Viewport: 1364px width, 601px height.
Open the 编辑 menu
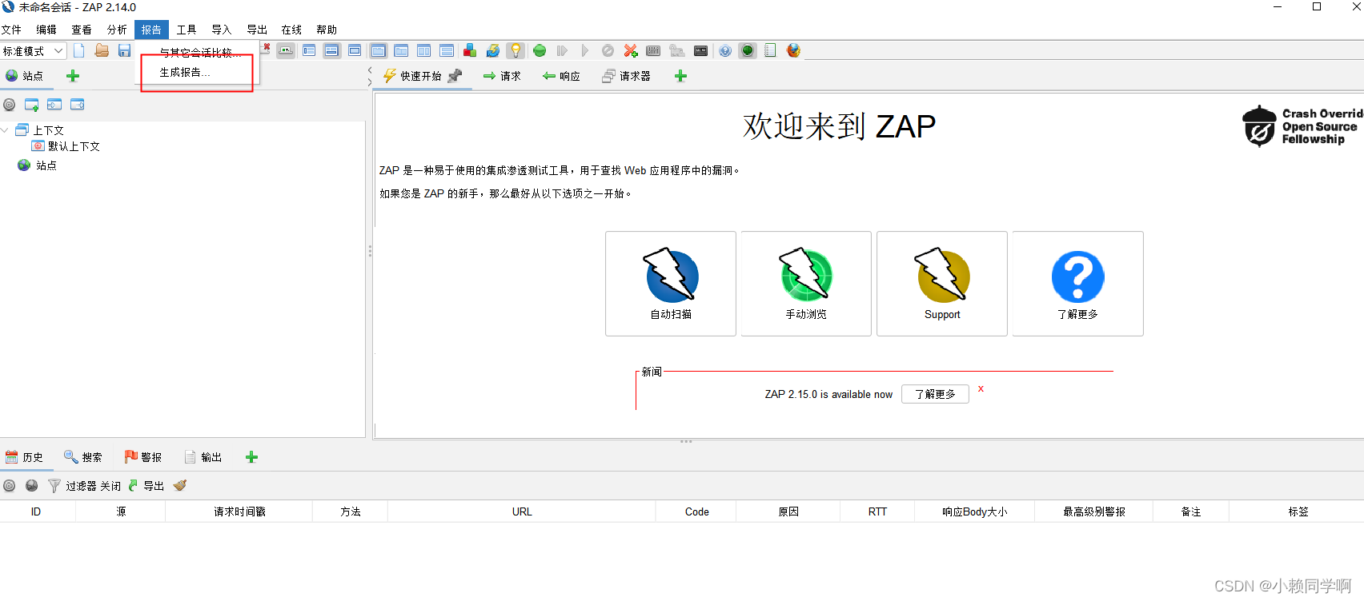click(x=46, y=30)
